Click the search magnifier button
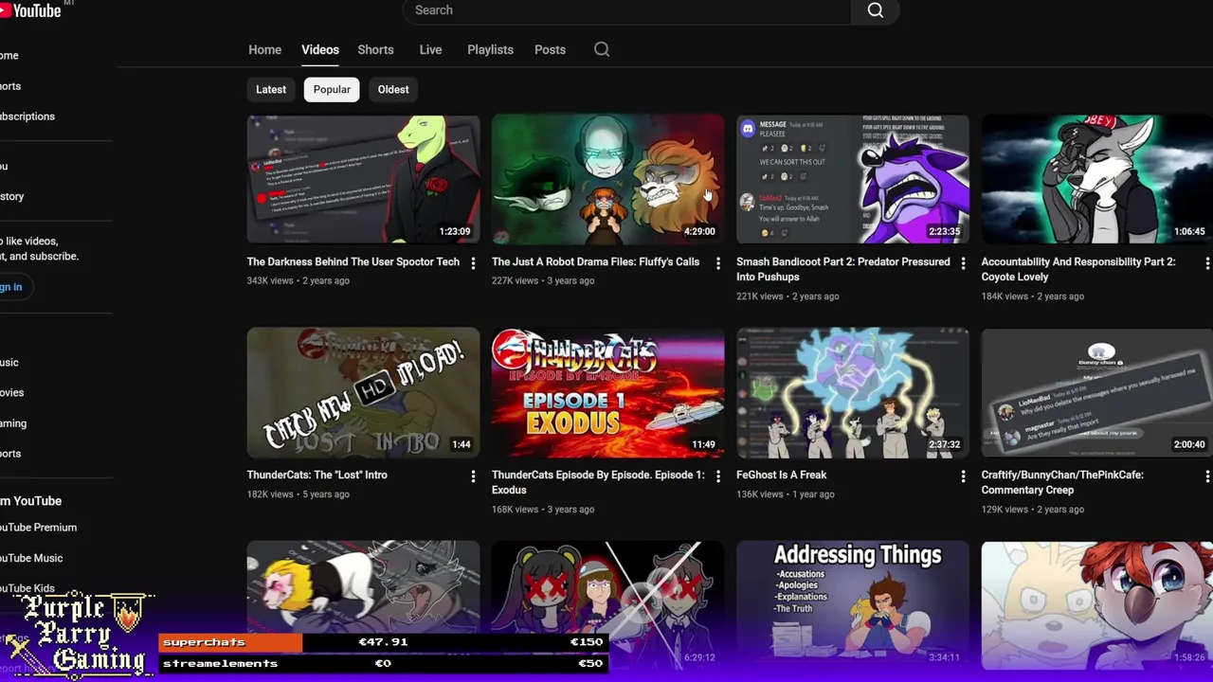The width and height of the screenshot is (1213, 682). (x=875, y=10)
